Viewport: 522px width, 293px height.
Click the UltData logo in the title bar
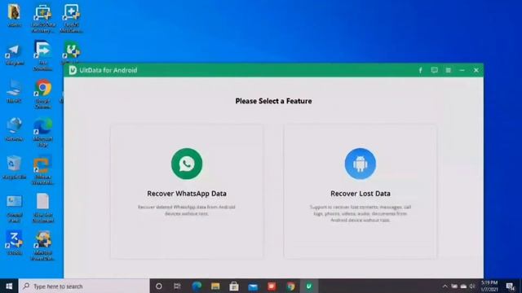73,70
